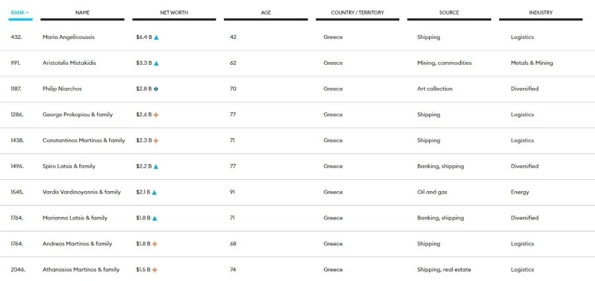The image size is (595, 281).
Task: Click the orange plus icon beside $1.5 B
Action: pos(155,270)
